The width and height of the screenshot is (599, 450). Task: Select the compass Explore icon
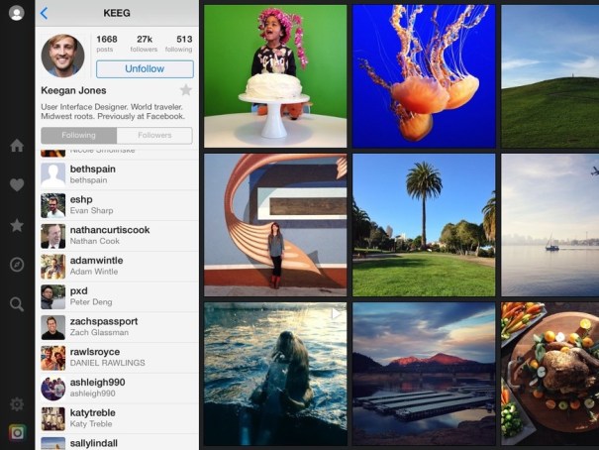[17, 265]
